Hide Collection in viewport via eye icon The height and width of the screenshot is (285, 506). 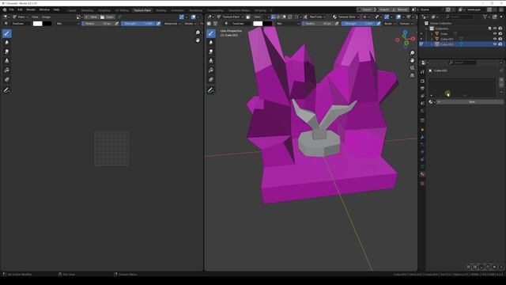coord(495,28)
